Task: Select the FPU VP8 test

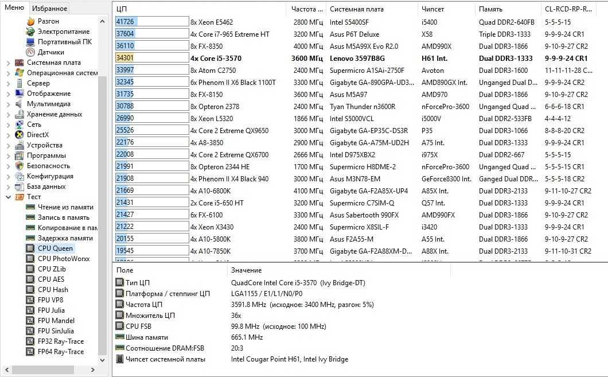Action: (50, 300)
